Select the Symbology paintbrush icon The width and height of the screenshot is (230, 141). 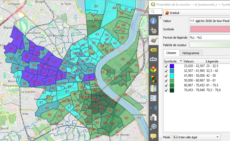[153, 40]
